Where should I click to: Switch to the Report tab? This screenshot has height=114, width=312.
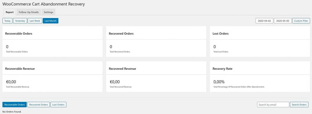(x=10, y=12)
